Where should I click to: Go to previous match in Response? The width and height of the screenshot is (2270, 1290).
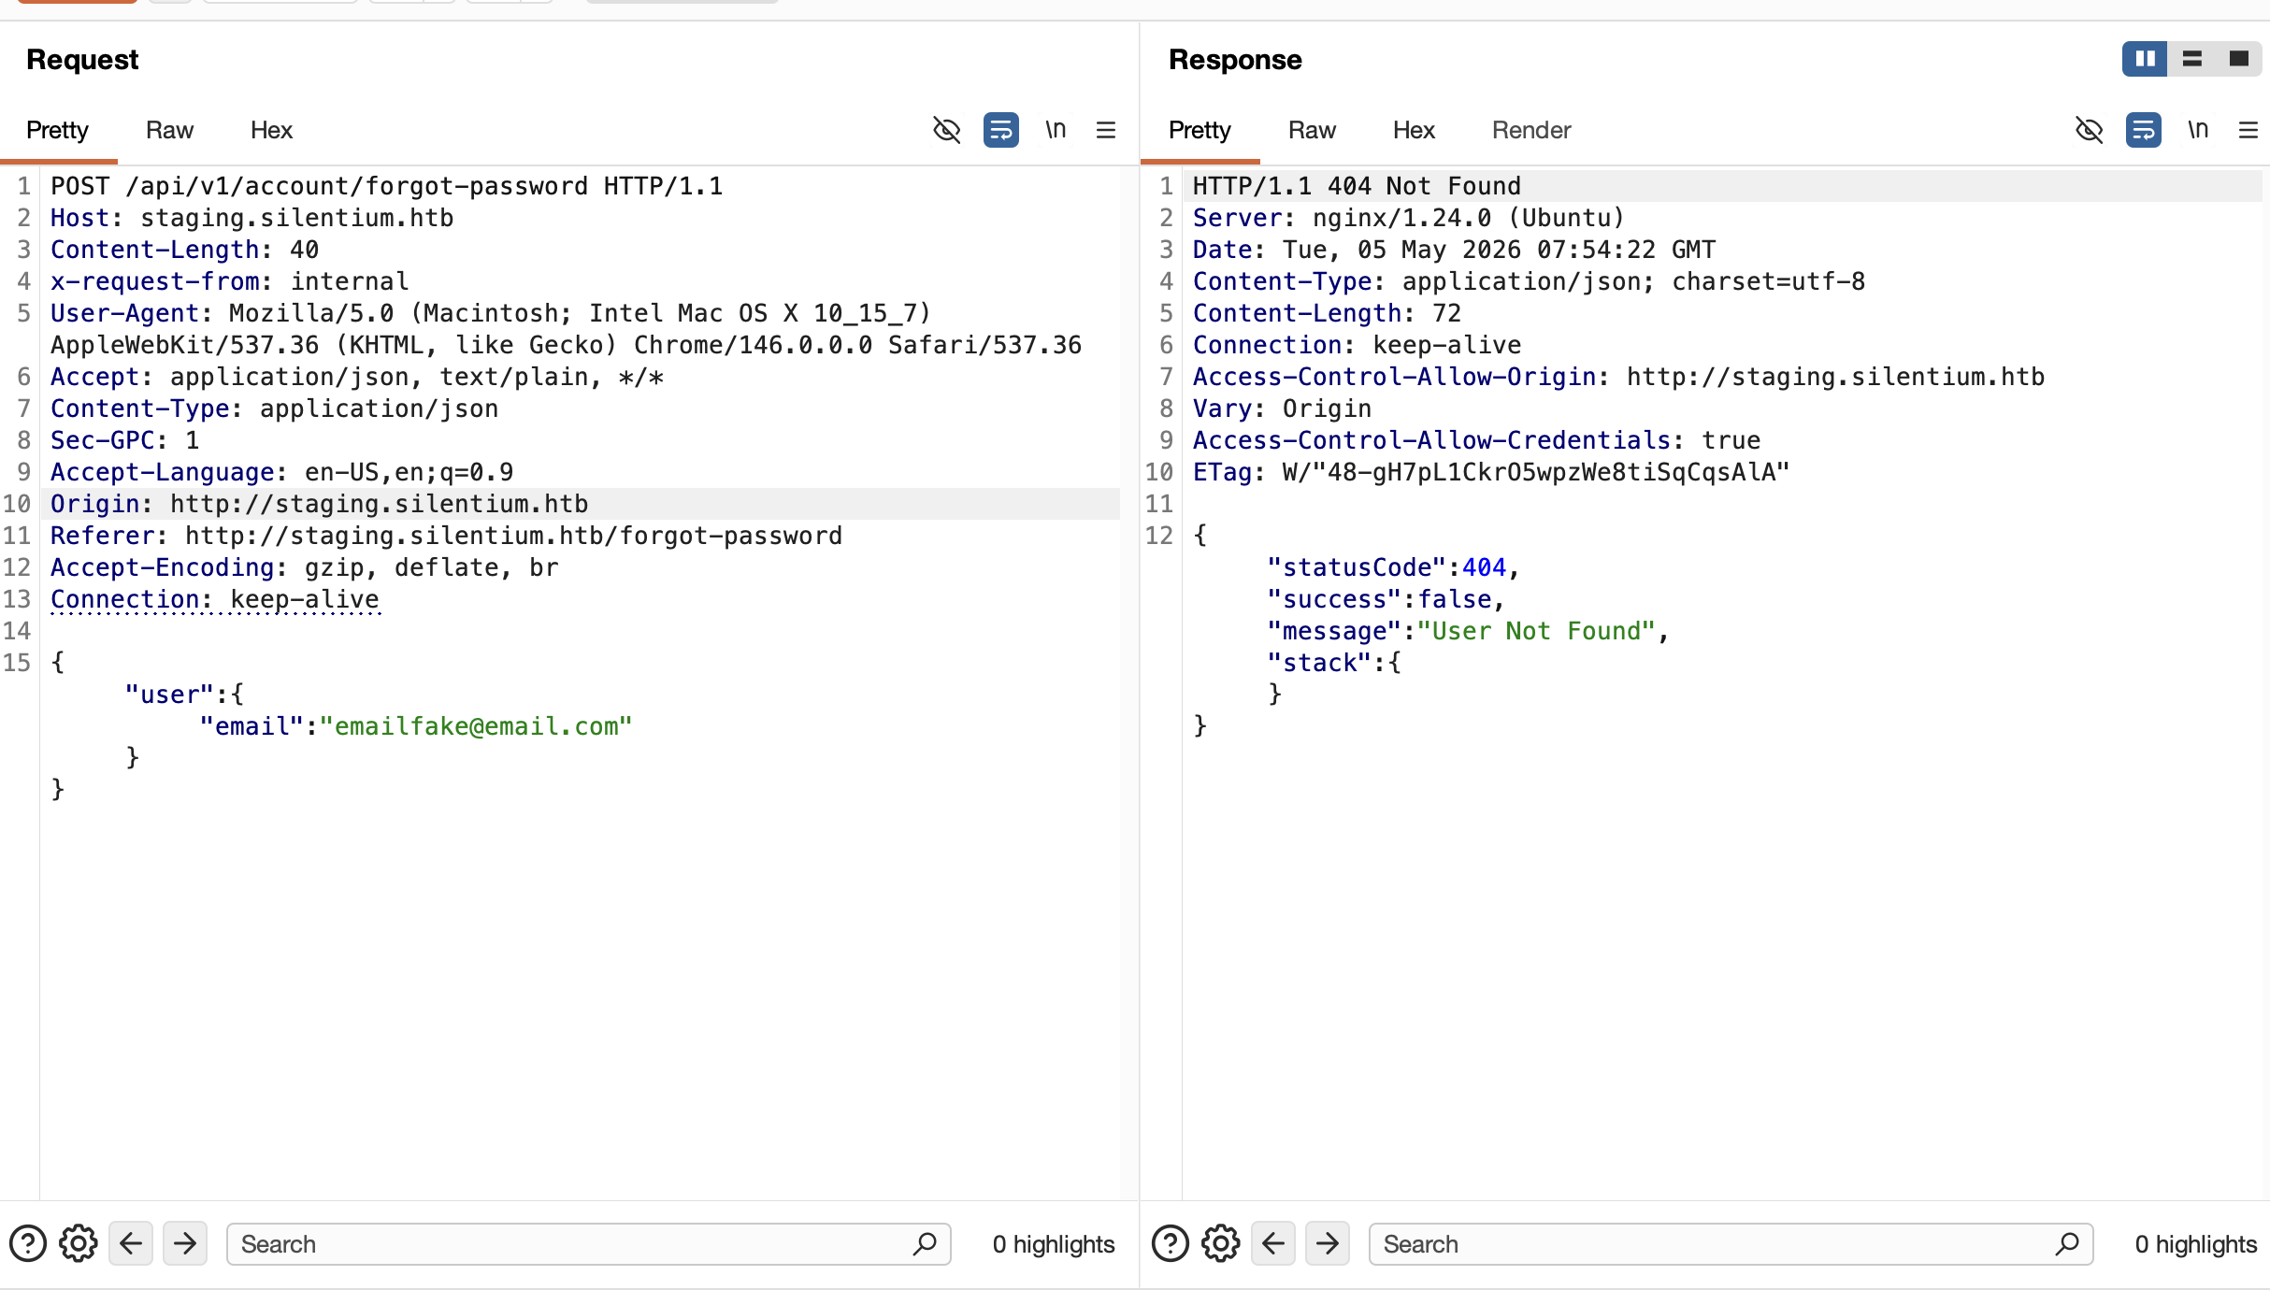(1273, 1243)
